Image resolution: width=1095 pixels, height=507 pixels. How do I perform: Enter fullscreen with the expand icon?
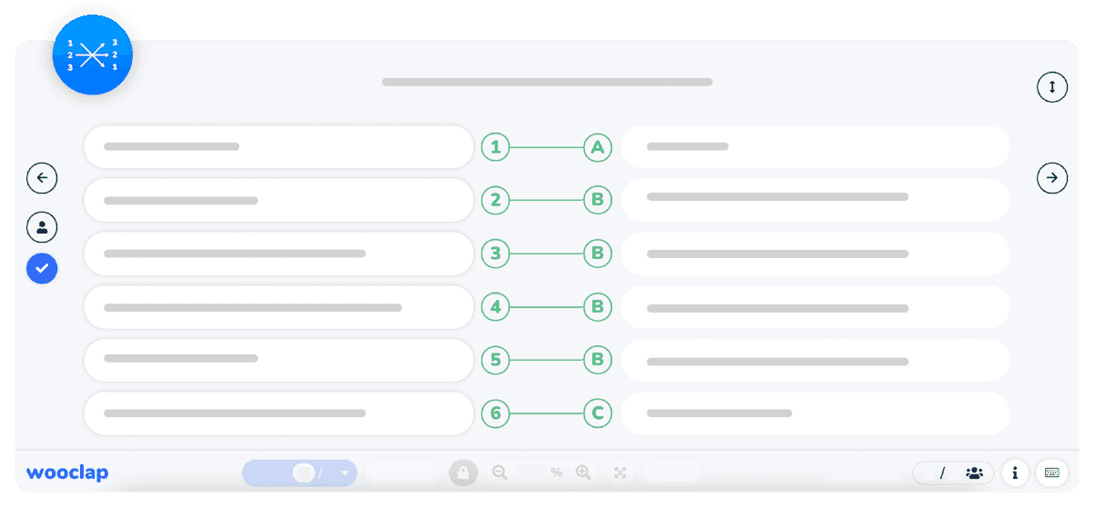click(620, 472)
